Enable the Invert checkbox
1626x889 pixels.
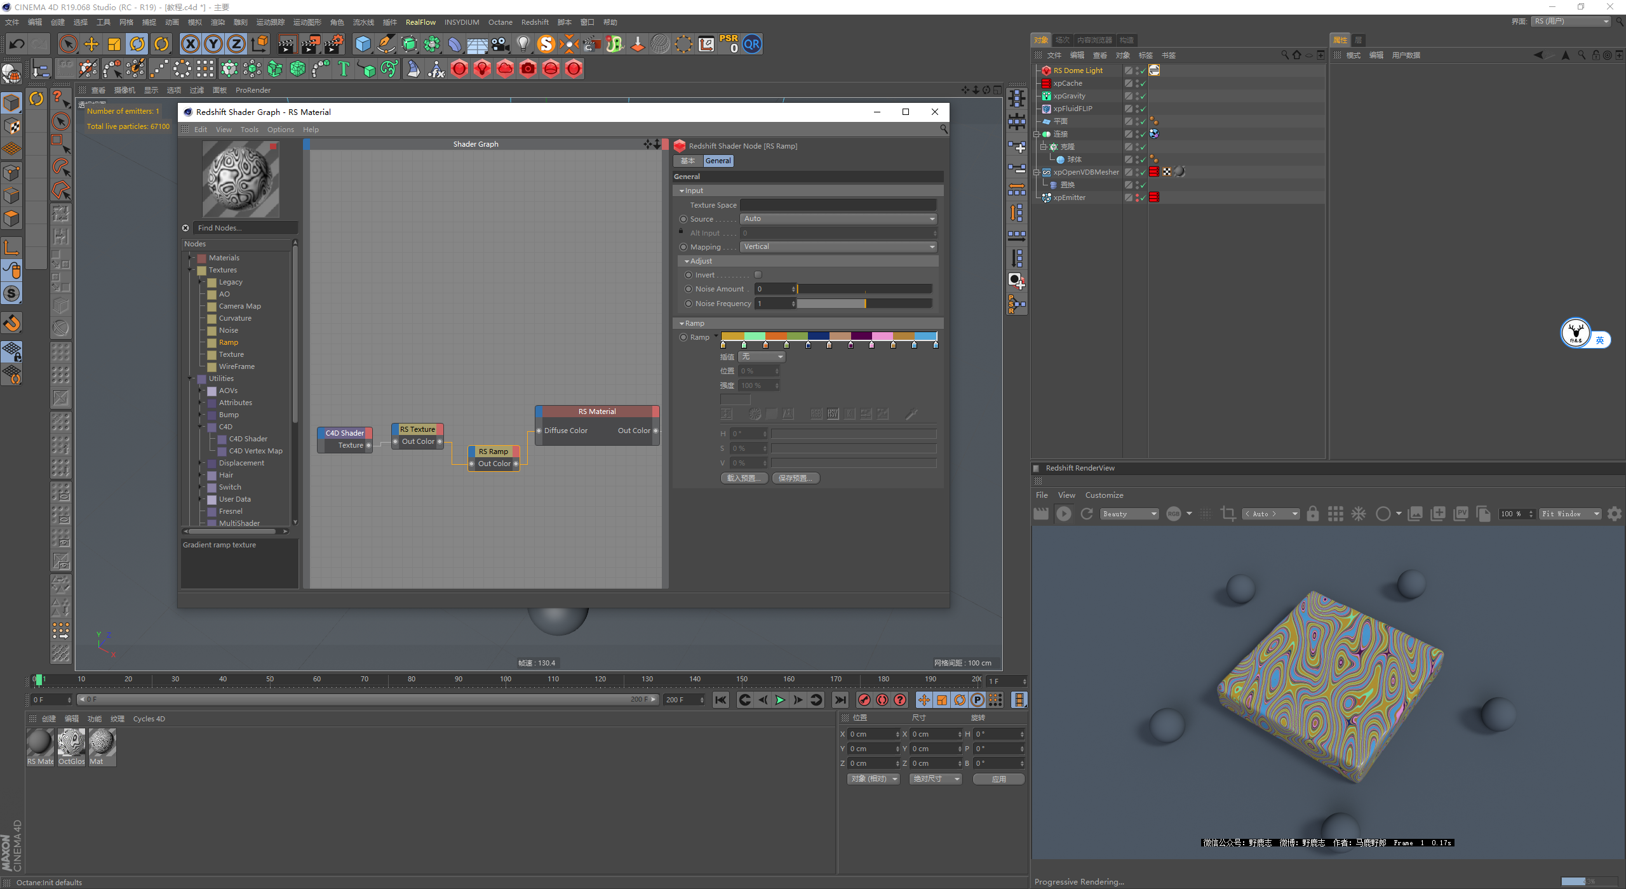click(758, 275)
